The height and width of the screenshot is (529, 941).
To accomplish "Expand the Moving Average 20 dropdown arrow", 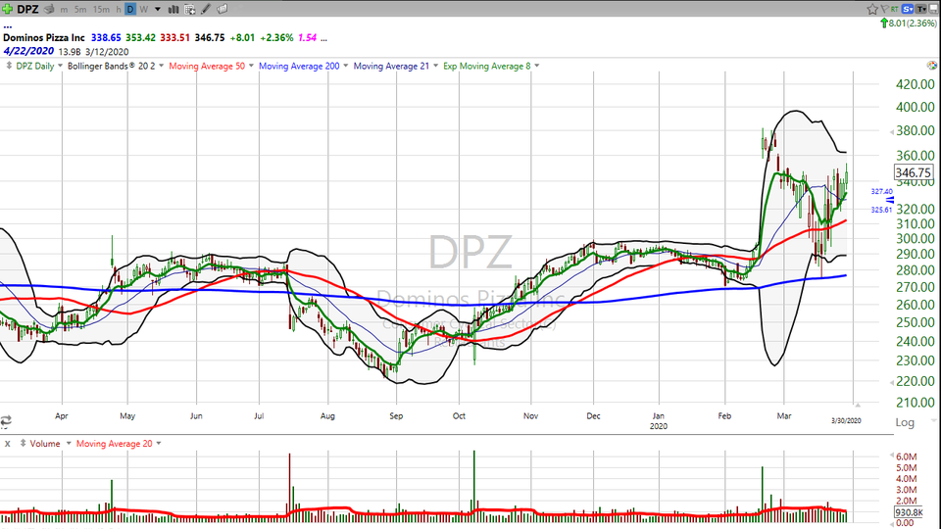I will [159, 444].
